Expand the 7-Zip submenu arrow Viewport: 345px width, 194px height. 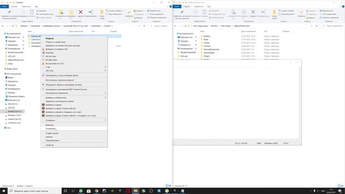pos(105,67)
